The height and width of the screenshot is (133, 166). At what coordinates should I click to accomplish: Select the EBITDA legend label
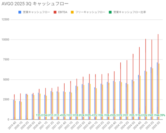(63, 12)
